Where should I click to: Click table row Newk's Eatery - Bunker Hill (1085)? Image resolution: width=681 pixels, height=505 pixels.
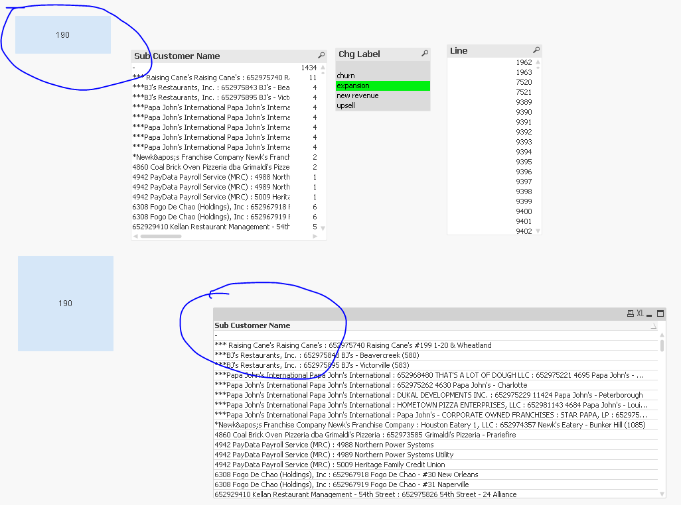coord(435,425)
